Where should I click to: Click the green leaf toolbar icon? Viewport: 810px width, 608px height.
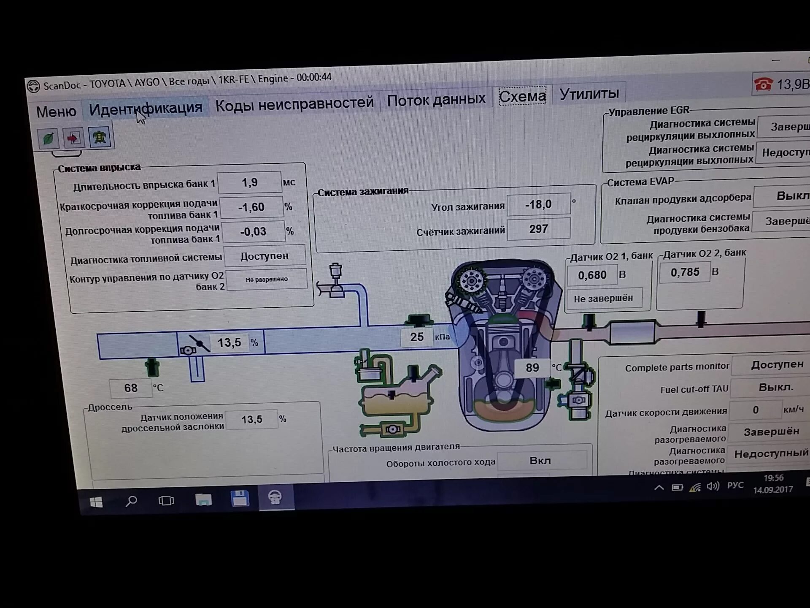(49, 138)
